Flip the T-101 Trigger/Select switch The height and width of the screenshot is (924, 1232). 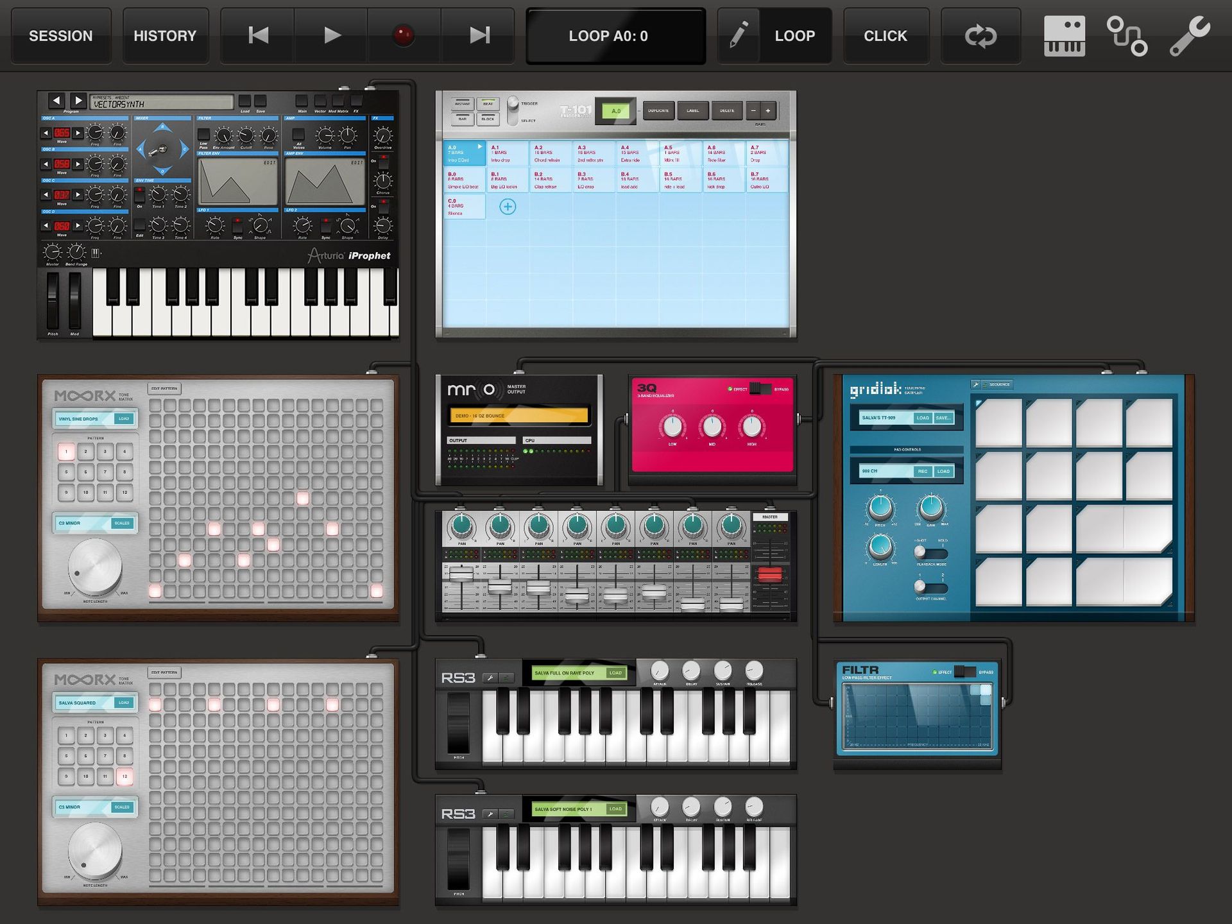[513, 111]
